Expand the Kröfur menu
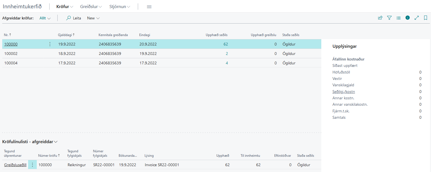Viewport: 431px width, 172px height. [x=65, y=7]
